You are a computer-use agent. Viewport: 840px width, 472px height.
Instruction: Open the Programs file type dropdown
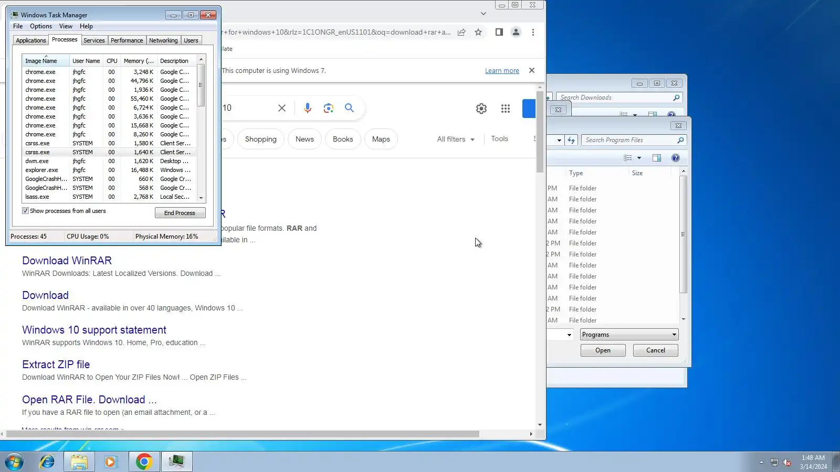pos(629,335)
